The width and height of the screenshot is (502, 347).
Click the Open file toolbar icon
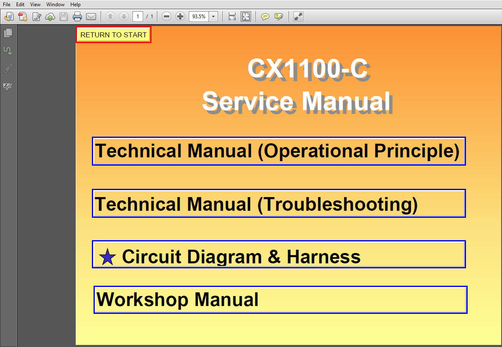click(x=9, y=17)
